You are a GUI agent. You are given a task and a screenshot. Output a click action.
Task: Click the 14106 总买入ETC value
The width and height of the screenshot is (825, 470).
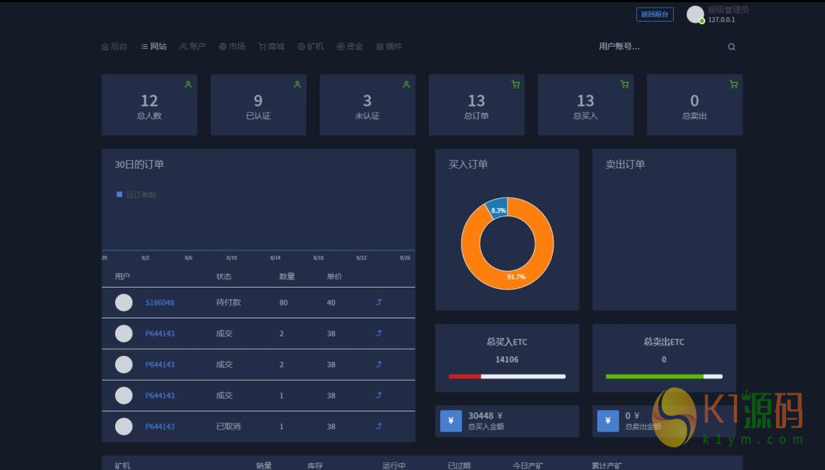coord(507,360)
